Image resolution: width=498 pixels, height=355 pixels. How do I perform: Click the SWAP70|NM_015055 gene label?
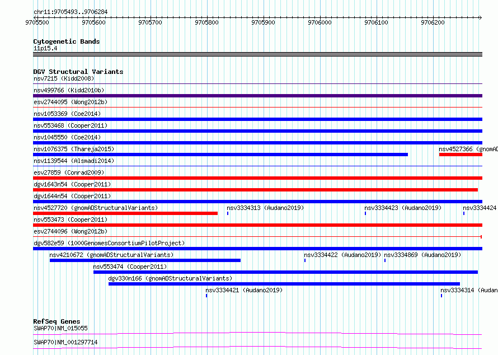[x=60, y=328]
